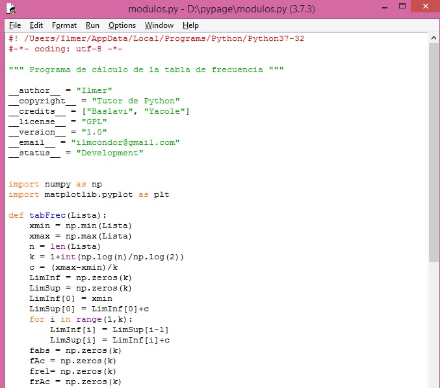The width and height of the screenshot is (440, 388).
Task: Click the "Development" status string
Action: pos(110,153)
